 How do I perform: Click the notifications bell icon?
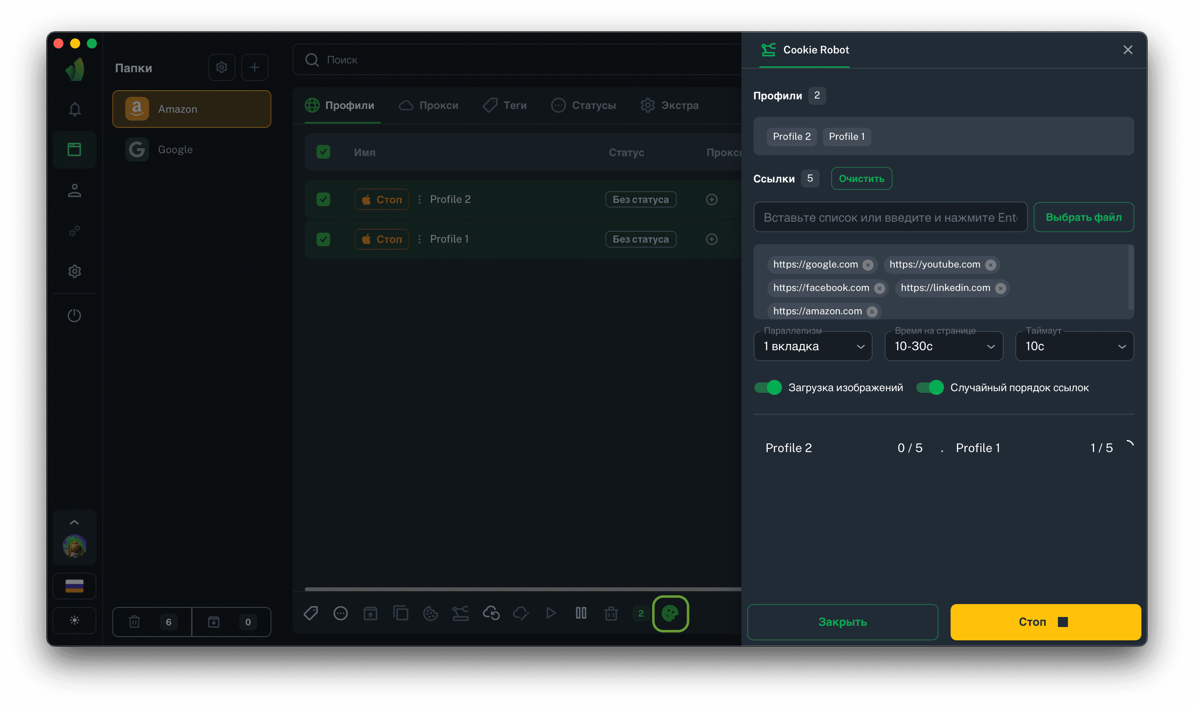pos(74,109)
